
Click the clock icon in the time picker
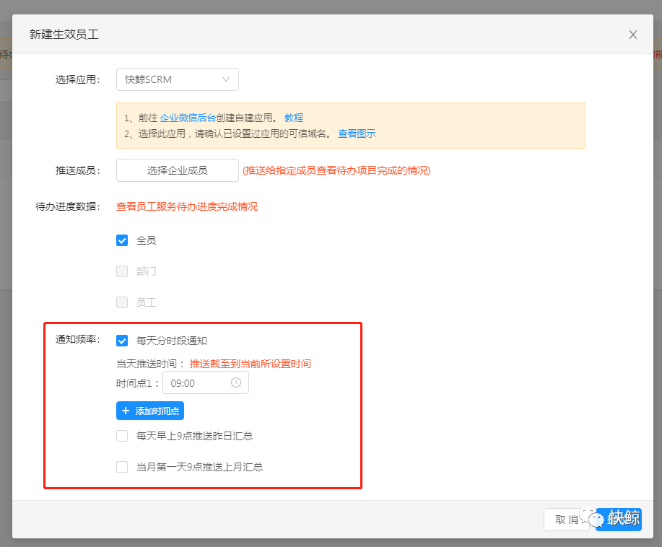236,382
